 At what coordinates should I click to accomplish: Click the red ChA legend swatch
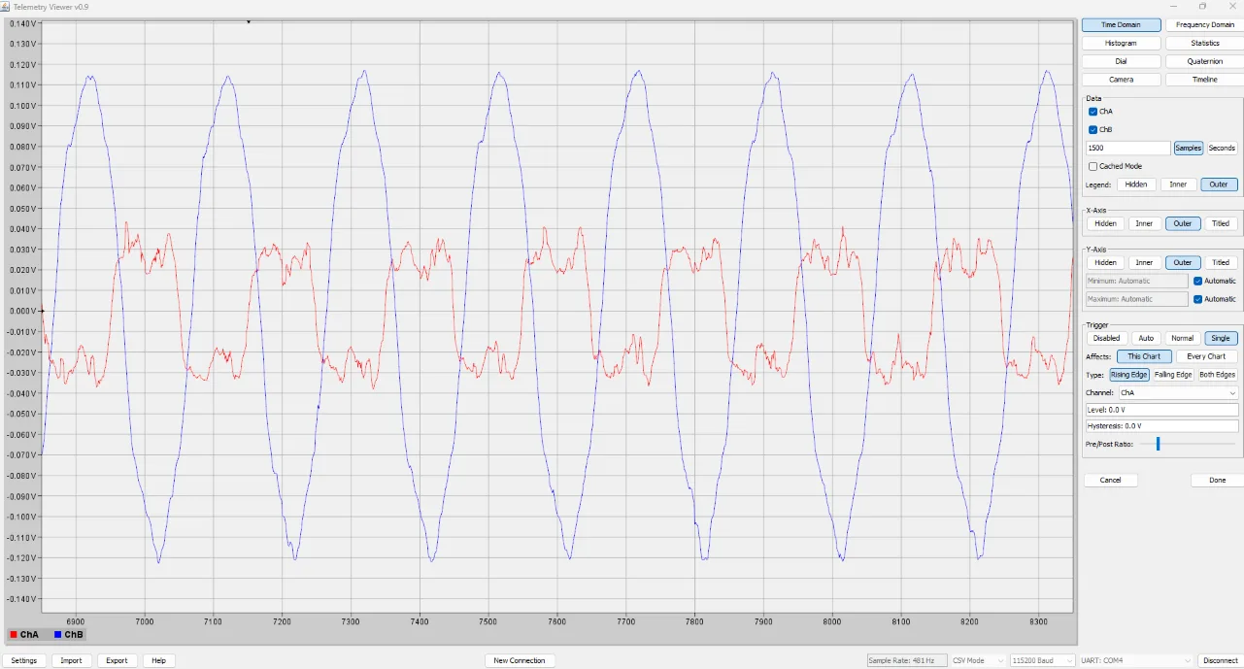pyautogui.click(x=14, y=635)
